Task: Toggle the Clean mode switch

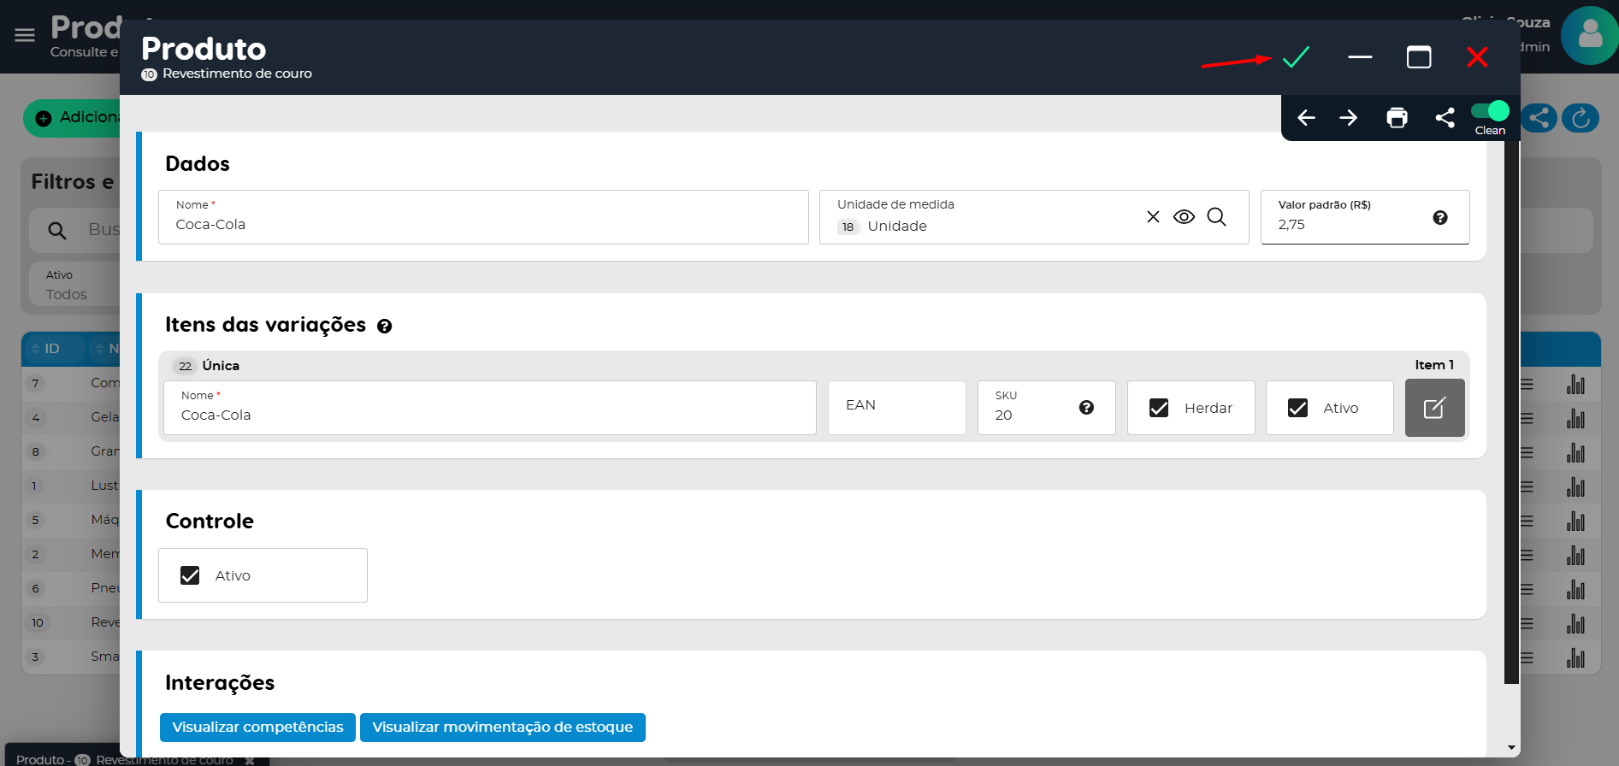Action: point(1490,111)
